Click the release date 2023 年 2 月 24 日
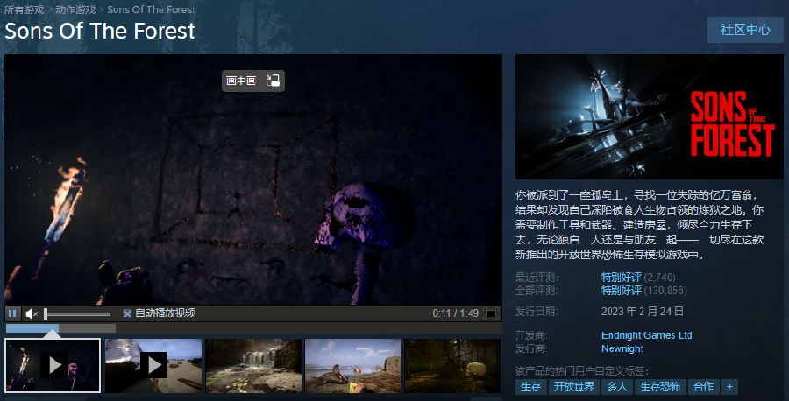This screenshot has height=401, width=789. [x=643, y=312]
